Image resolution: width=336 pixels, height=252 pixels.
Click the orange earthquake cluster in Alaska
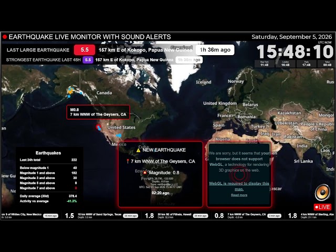tap(70, 91)
